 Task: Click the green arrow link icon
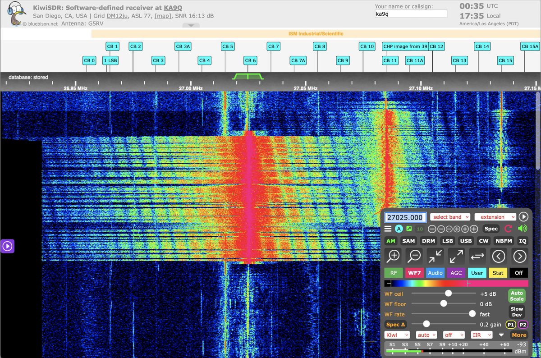[x=409, y=229]
